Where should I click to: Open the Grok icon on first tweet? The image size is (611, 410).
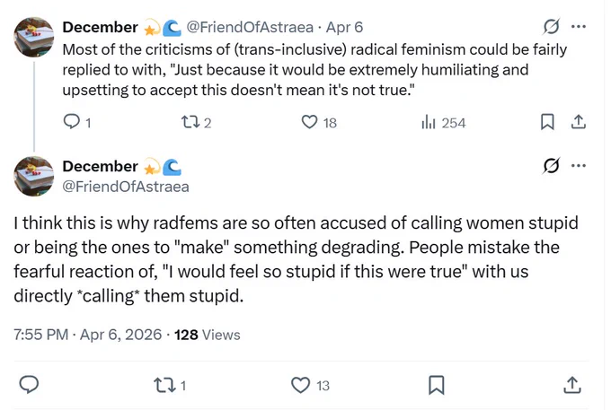[551, 26]
